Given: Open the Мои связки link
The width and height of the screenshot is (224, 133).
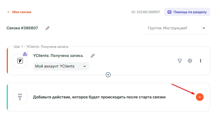Looking at the screenshot, I should [x=22, y=12].
